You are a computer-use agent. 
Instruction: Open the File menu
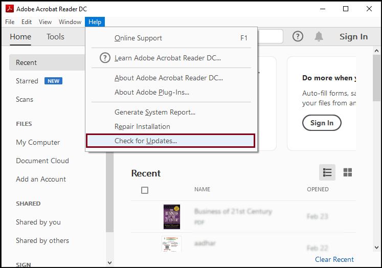(x=10, y=22)
